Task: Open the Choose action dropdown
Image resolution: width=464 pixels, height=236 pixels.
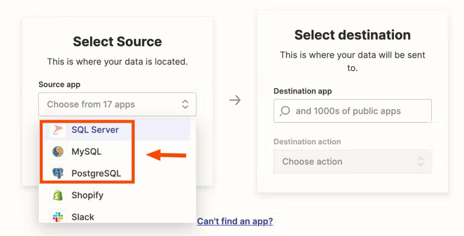Action: pos(353,161)
